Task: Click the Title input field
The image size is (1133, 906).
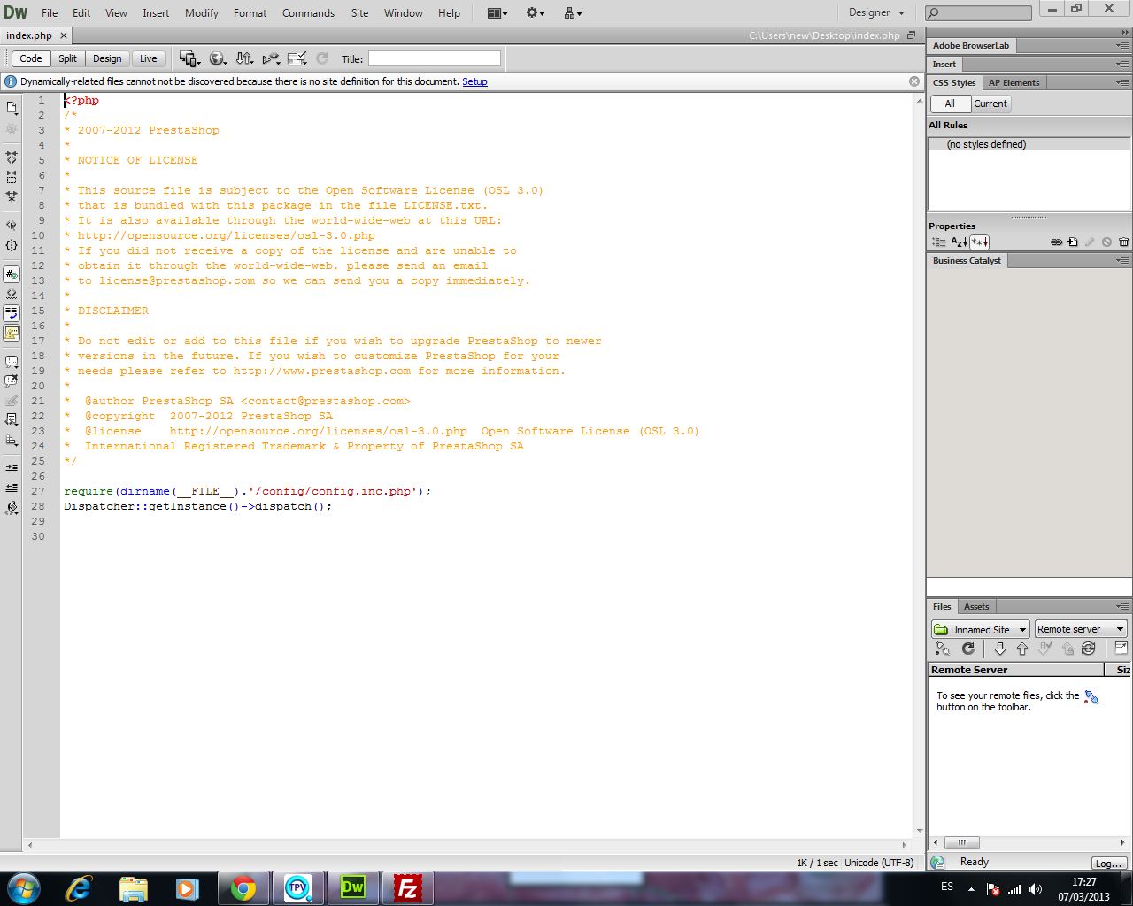Action: tap(435, 59)
